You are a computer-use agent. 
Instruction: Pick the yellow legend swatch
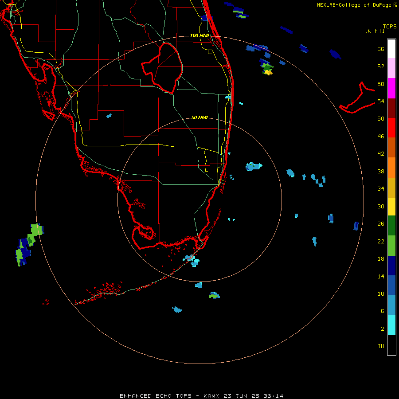click(391, 206)
